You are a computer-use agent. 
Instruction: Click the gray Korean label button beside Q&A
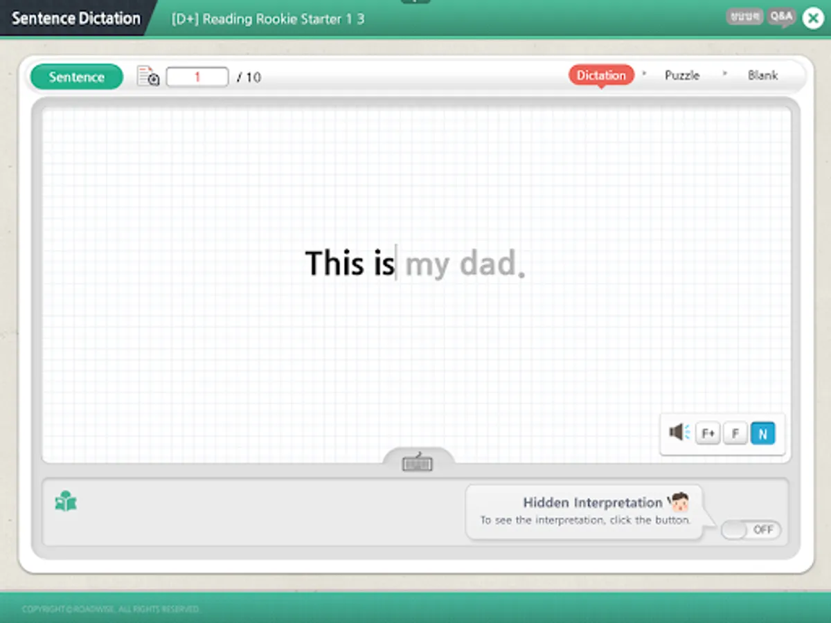coord(744,15)
